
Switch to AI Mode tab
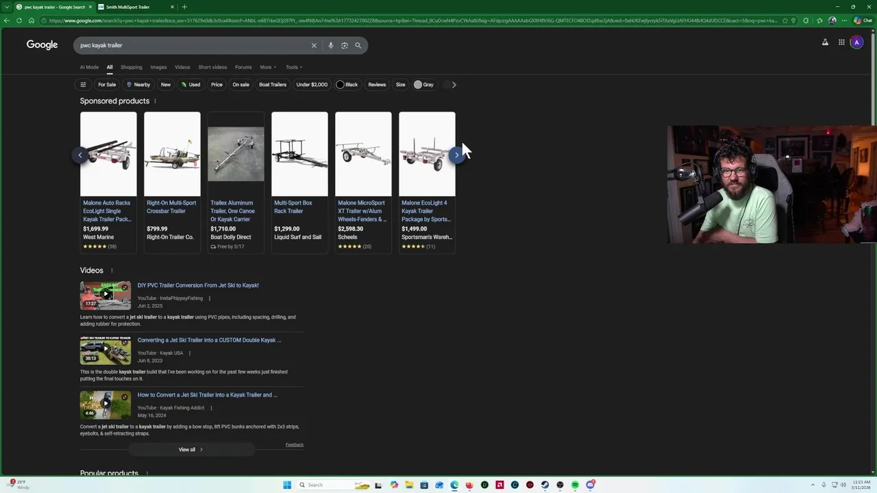tap(89, 67)
